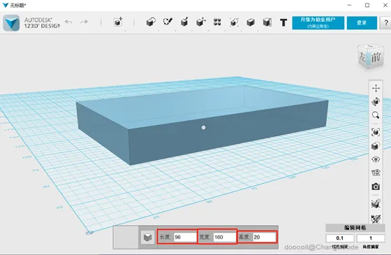391x255 pixels.
Task: Click the Fit to view icon
Action: [x=376, y=132]
